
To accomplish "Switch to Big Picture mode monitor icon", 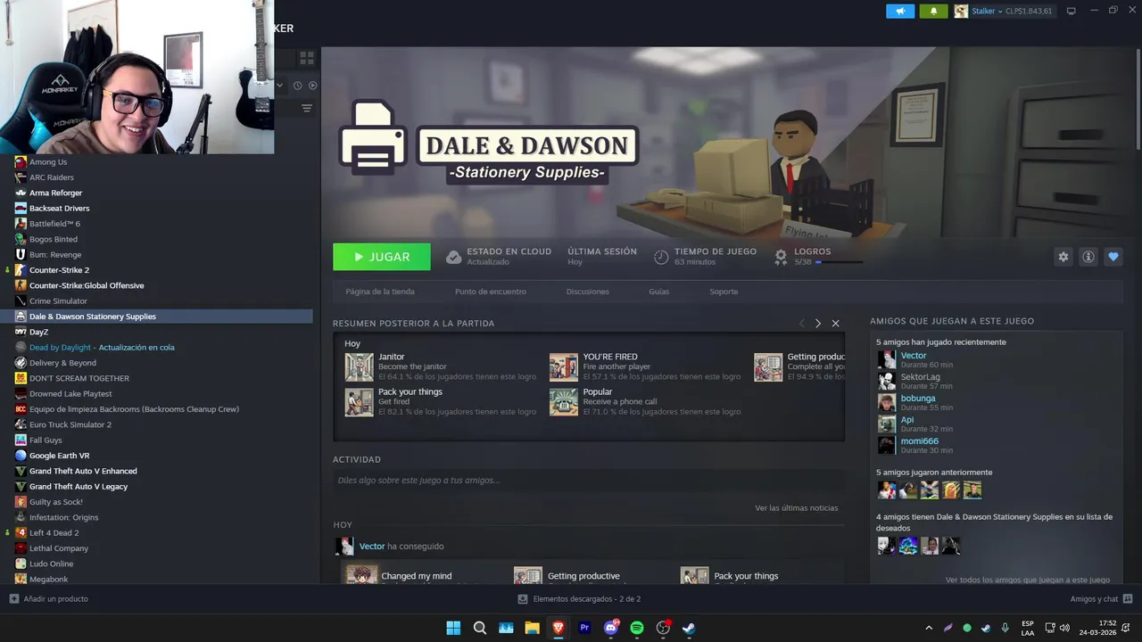I will tap(1072, 12).
